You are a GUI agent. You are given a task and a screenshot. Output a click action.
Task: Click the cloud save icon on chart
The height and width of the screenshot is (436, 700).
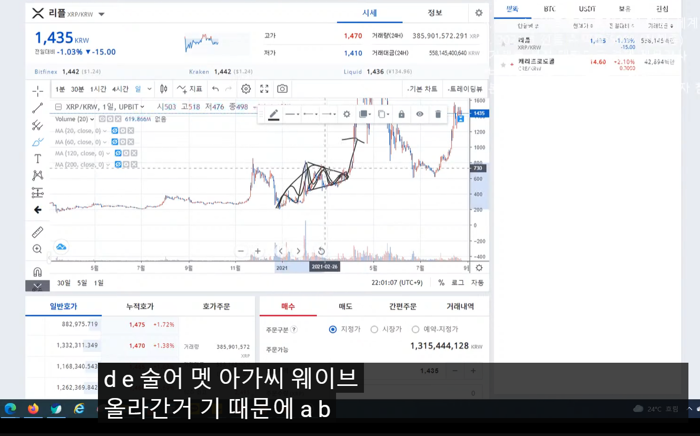pyautogui.click(x=61, y=247)
